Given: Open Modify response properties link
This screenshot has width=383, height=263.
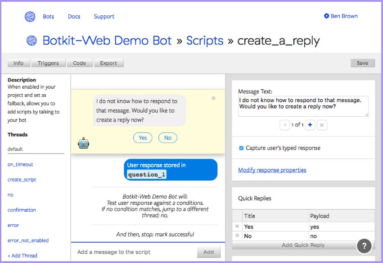Looking at the screenshot, I should tap(272, 170).
